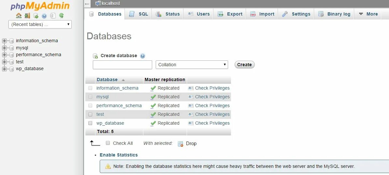The width and height of the screenshot is (389, 175).
Task: Click the navigation collapse arrow beside localhost
Action: pyautogui.click(x=87, y=4)
